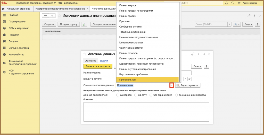
Task: Click the copy link icon in dialog
Action: tap(193, 54)
